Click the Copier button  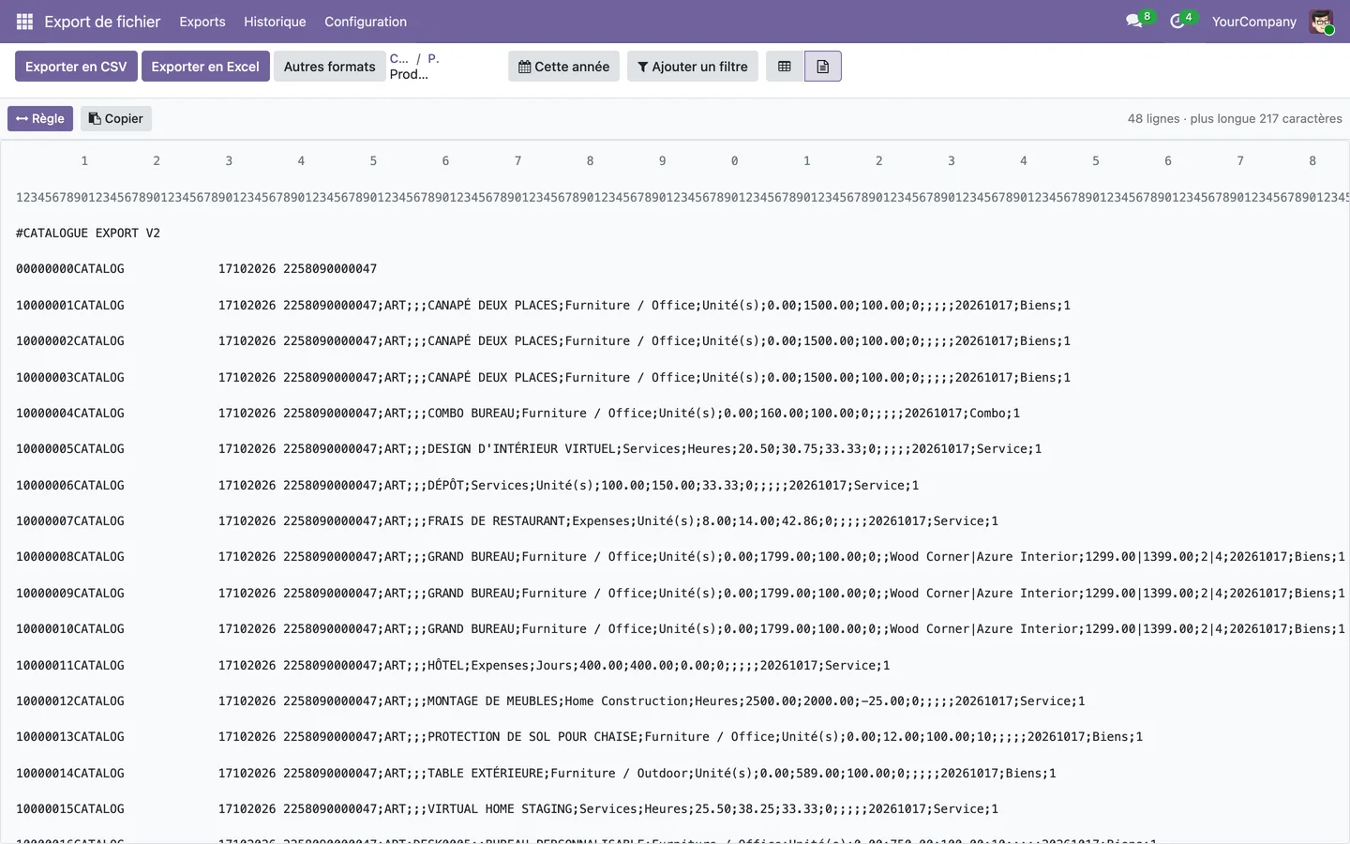[x=116, y=118]
